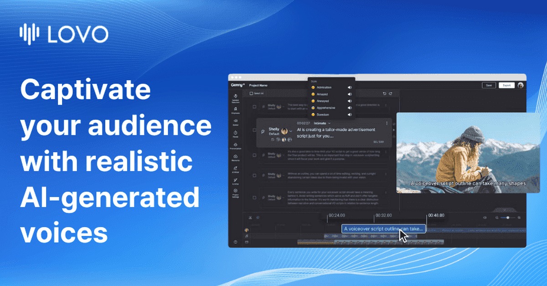Choose the Annoyed style option

(x=323, y=101)
